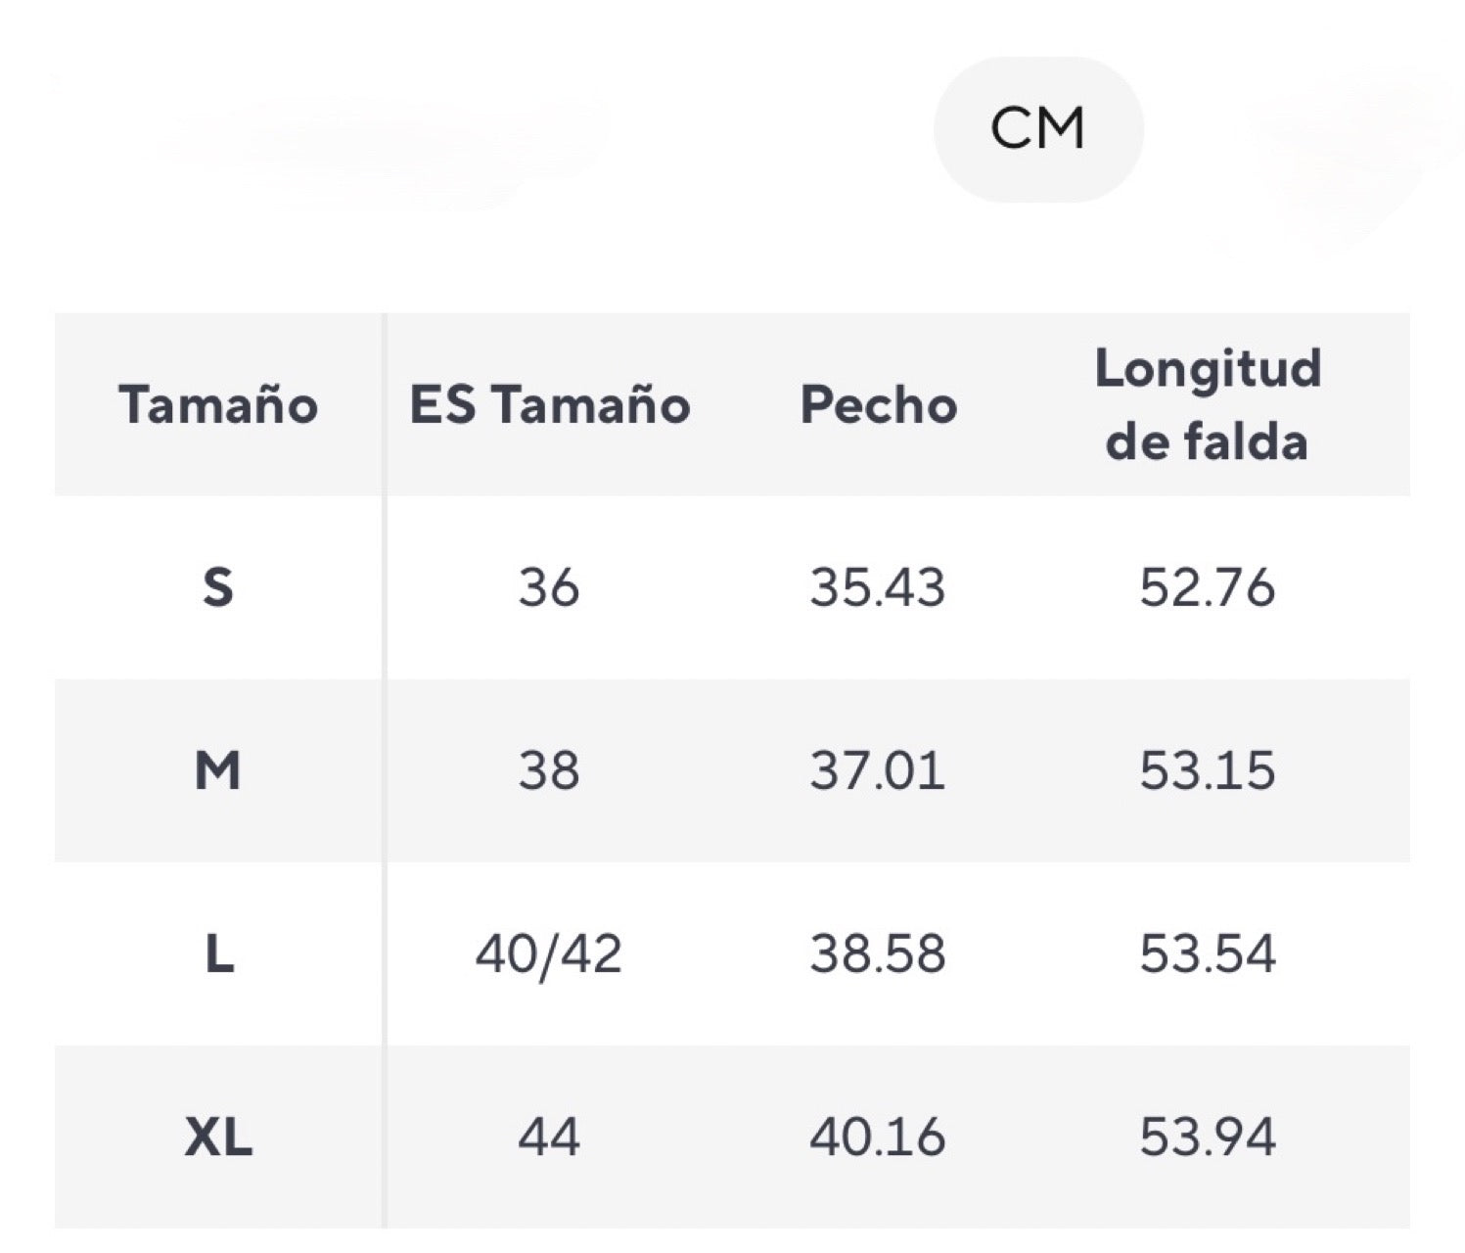Click the 53.94 skirt length value

pyautogui.click(x=1208, y=1137)
